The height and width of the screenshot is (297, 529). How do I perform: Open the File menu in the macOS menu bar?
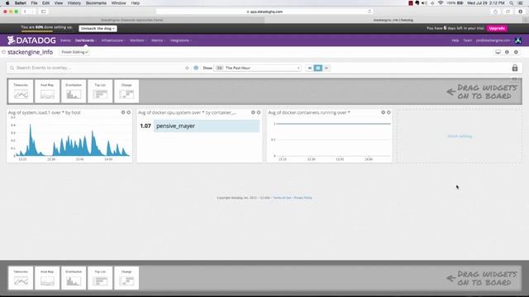coord(34,3)
